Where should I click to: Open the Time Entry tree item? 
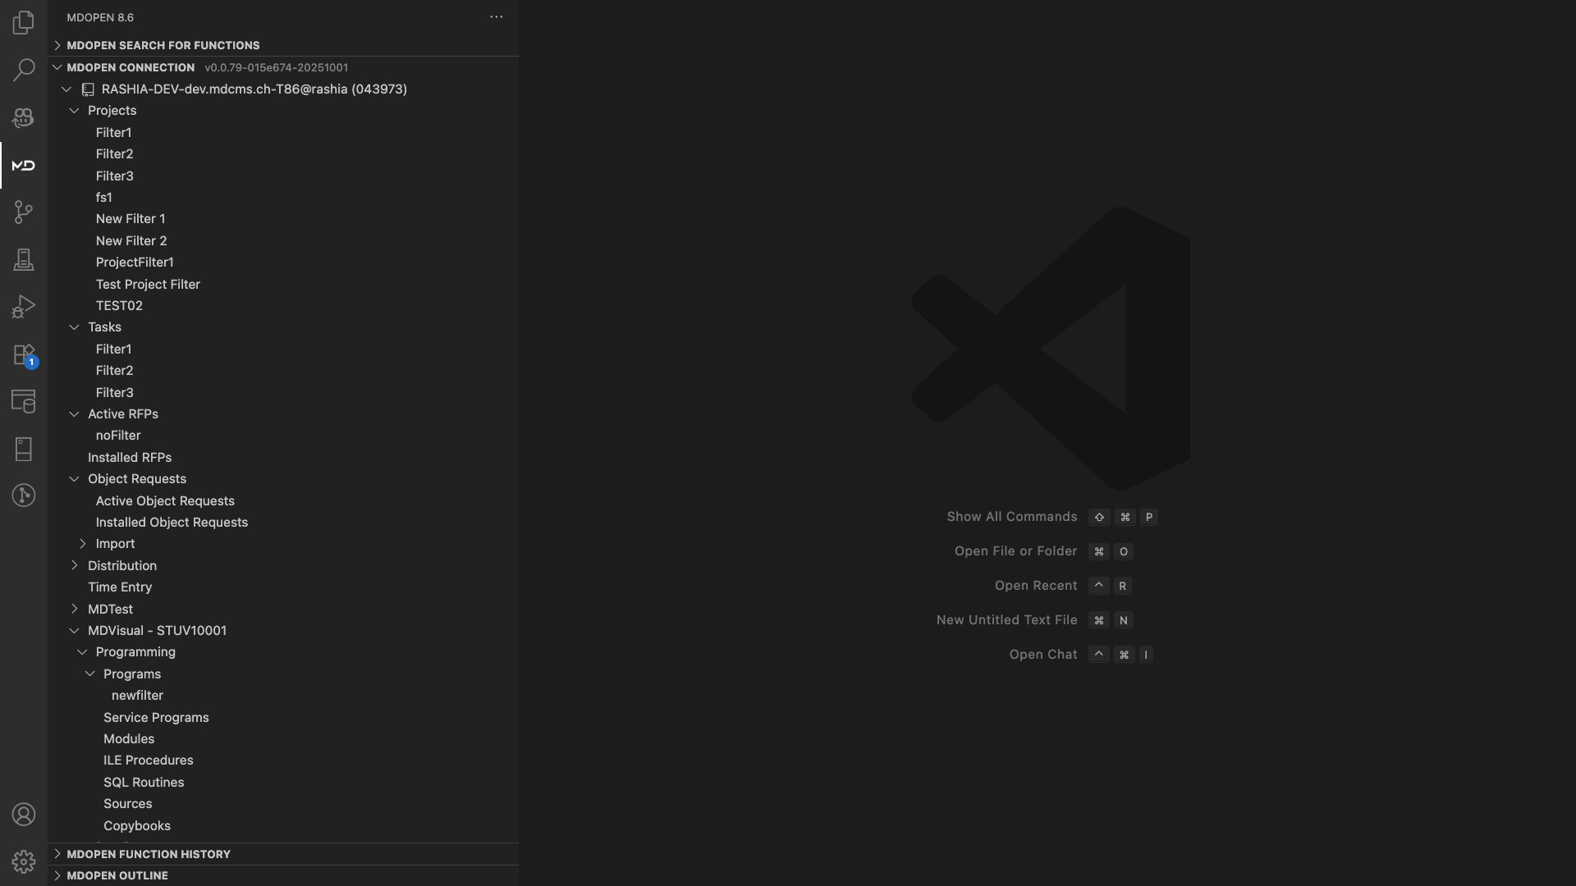tap(120, 587)
